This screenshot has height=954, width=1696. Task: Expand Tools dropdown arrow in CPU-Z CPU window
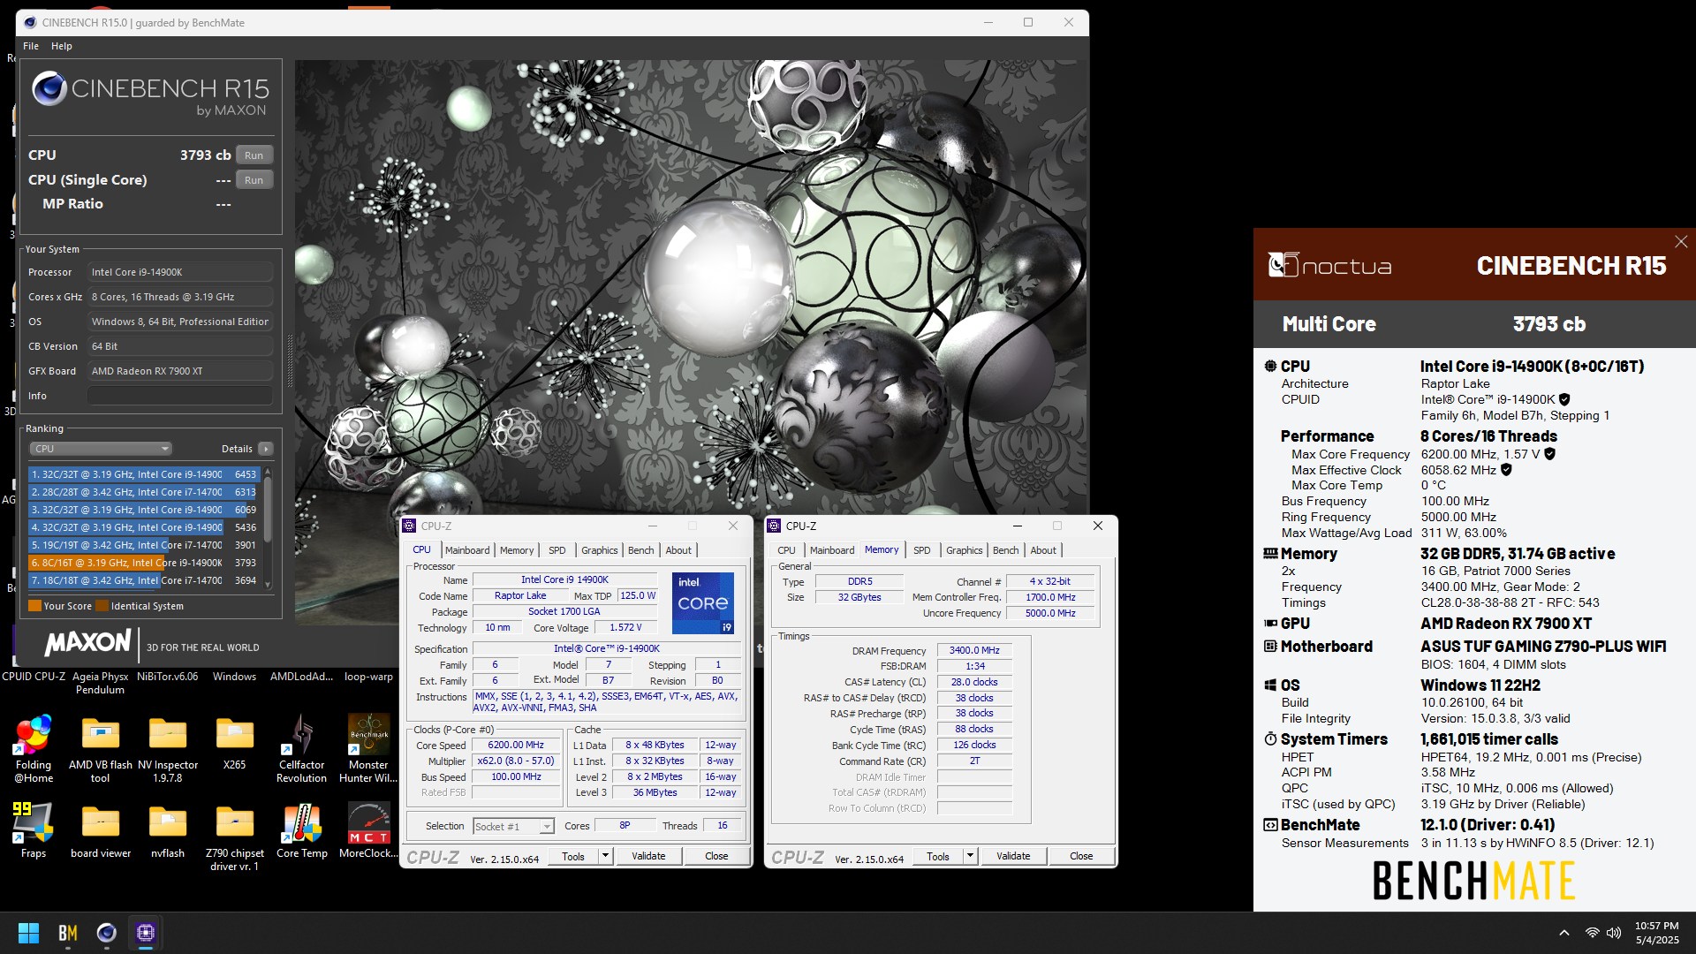(x=605, y=856)
